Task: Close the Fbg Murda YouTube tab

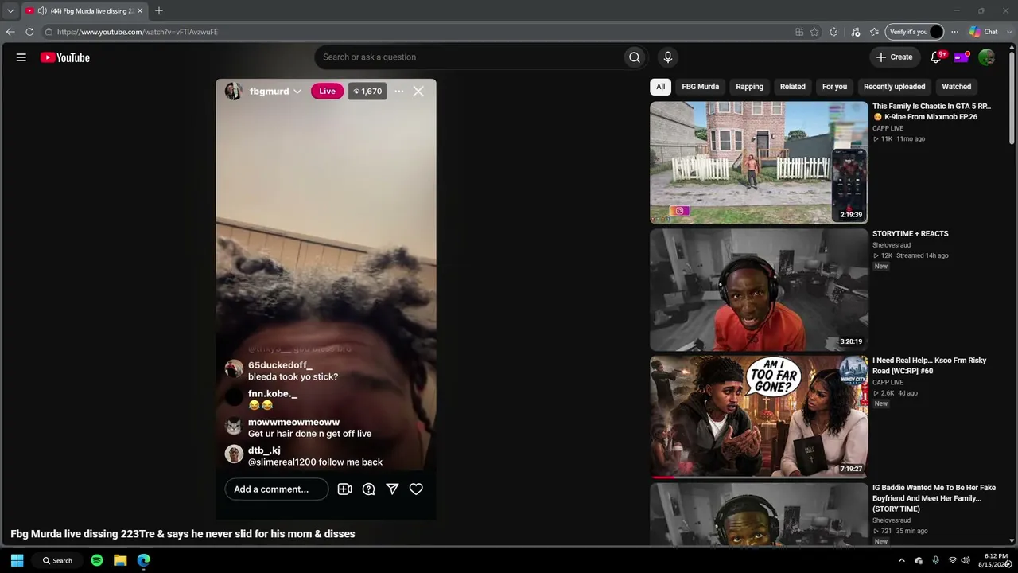Action: 140,11
